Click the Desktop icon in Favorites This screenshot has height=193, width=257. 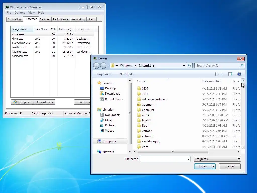pos(102,88)
